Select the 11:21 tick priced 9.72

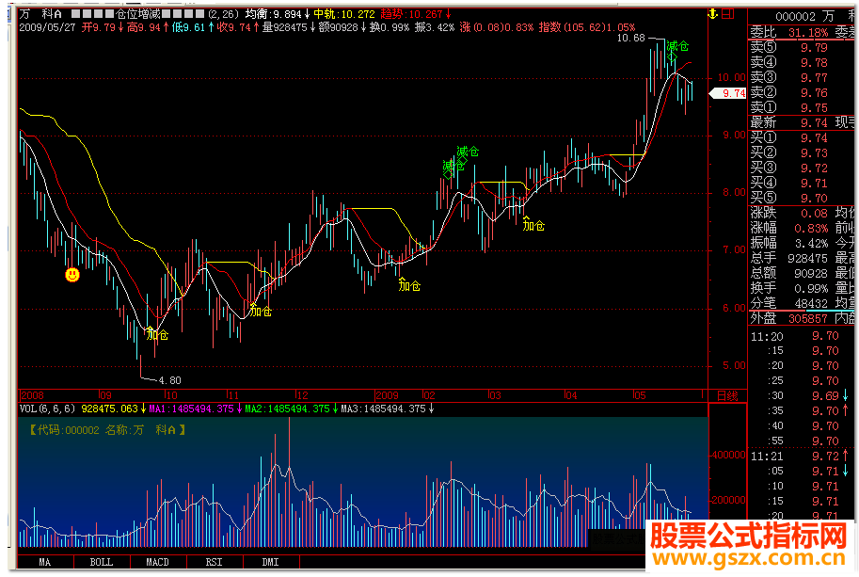click(802, 456)
